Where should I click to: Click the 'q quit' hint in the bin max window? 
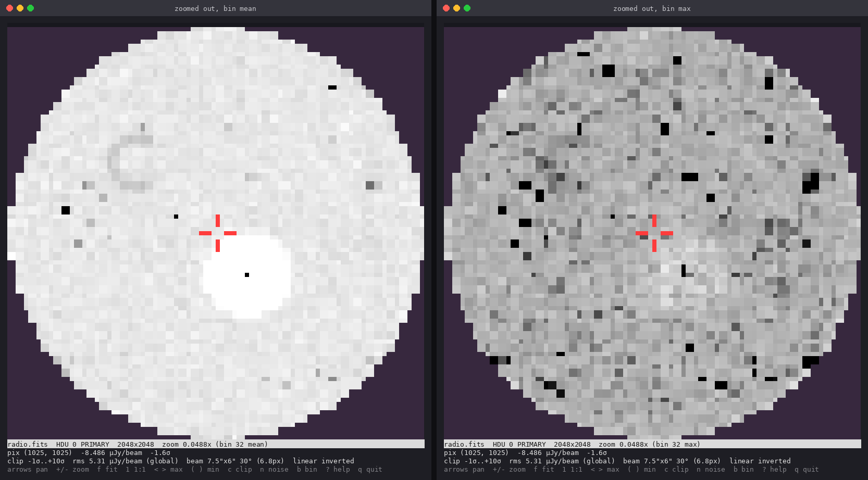pyautogui.click(x=807, y=470)
